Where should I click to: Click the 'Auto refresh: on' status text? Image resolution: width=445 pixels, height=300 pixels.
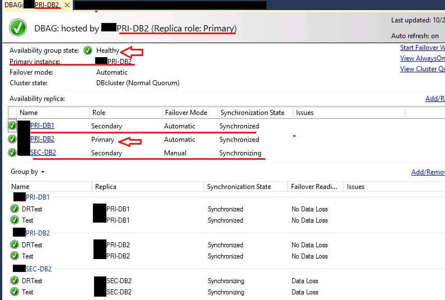415,36
